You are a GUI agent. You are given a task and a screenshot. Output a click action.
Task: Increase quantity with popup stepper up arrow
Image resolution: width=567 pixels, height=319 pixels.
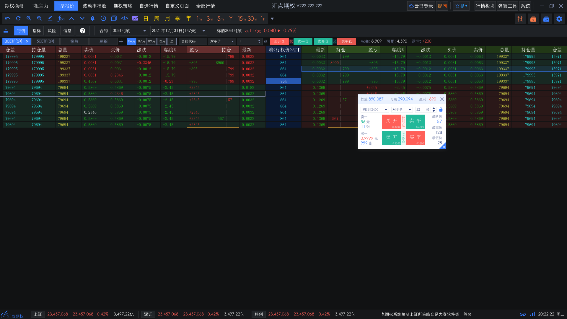click(x=434, y=108)
